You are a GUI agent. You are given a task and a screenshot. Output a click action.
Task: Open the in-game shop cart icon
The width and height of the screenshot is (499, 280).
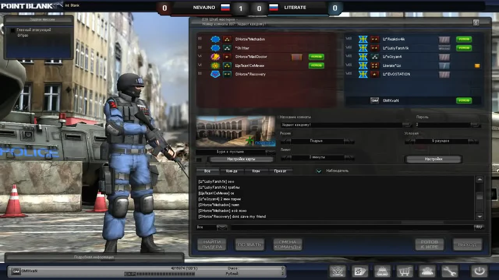click(405, 271)
